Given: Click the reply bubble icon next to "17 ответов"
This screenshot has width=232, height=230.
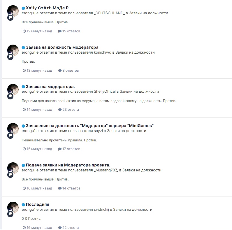Looking at the screenshot, I should click(60, 149).
